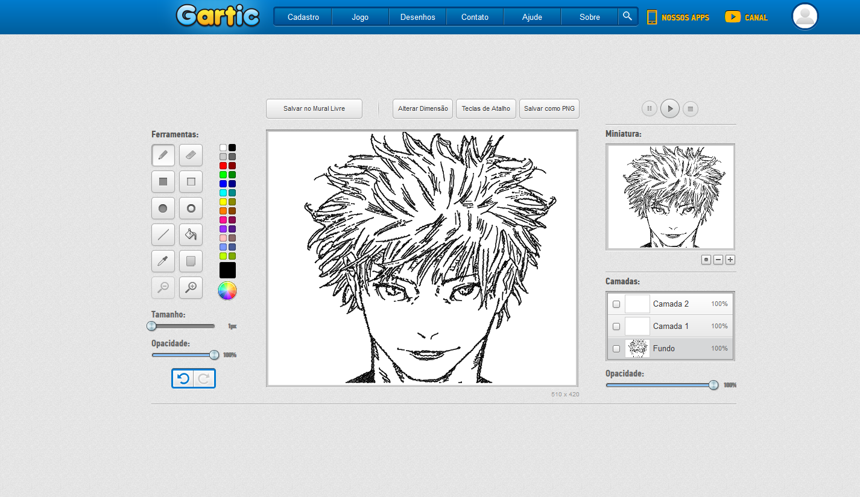
Task: Open the color wheel picker
Action: click(227, 290)
